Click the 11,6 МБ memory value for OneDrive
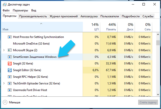This screenshot has height=109, width=161. coord(111,43)
